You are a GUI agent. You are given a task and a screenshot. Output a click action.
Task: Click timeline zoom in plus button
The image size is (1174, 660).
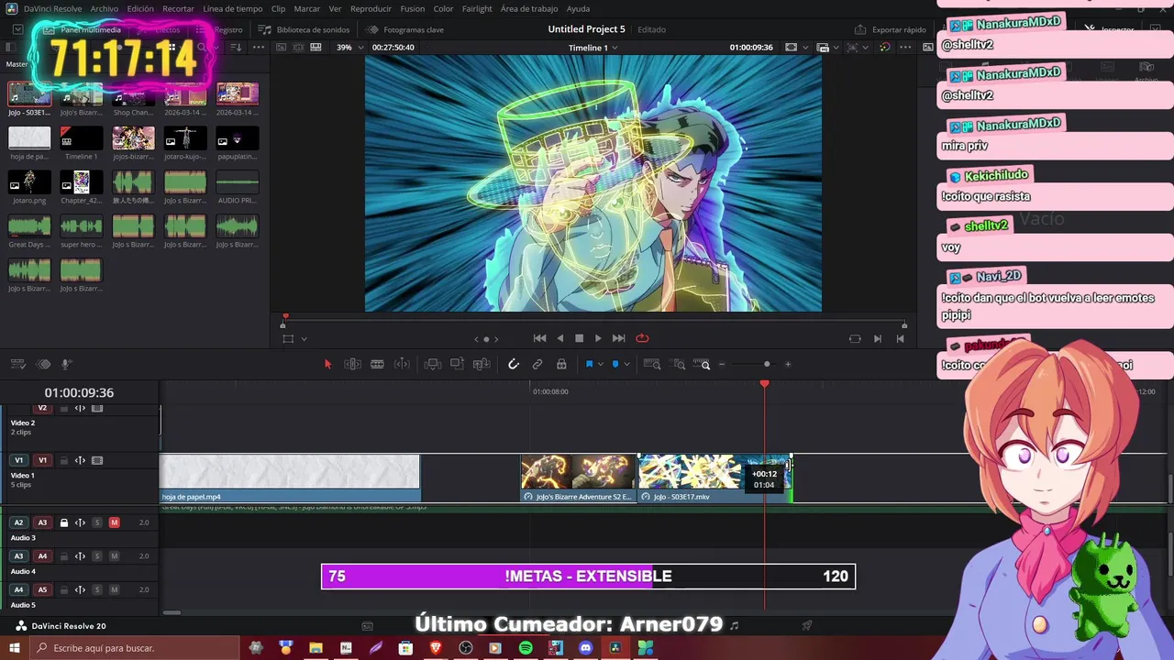pyautogui.click(x=787, y=364)
